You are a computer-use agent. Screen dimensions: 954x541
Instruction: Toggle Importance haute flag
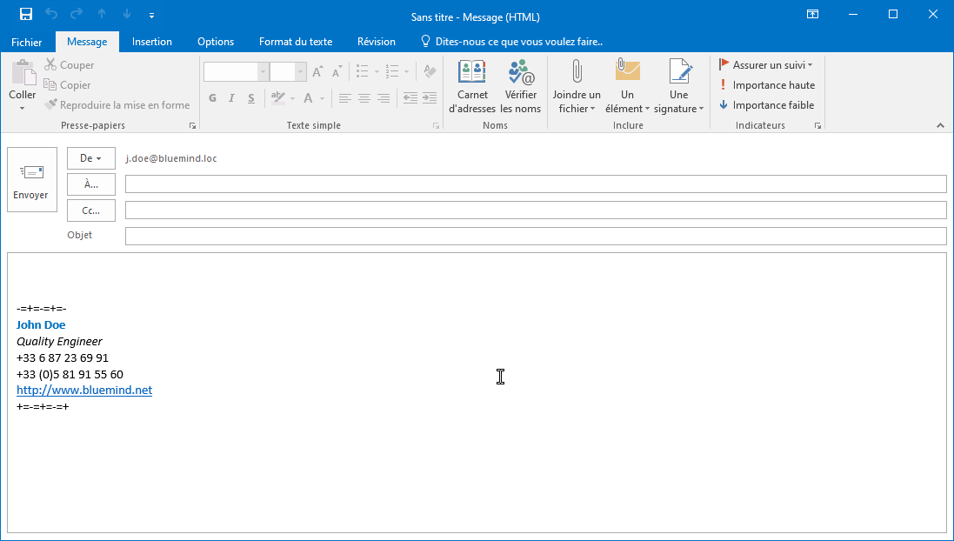coord(766,85)
